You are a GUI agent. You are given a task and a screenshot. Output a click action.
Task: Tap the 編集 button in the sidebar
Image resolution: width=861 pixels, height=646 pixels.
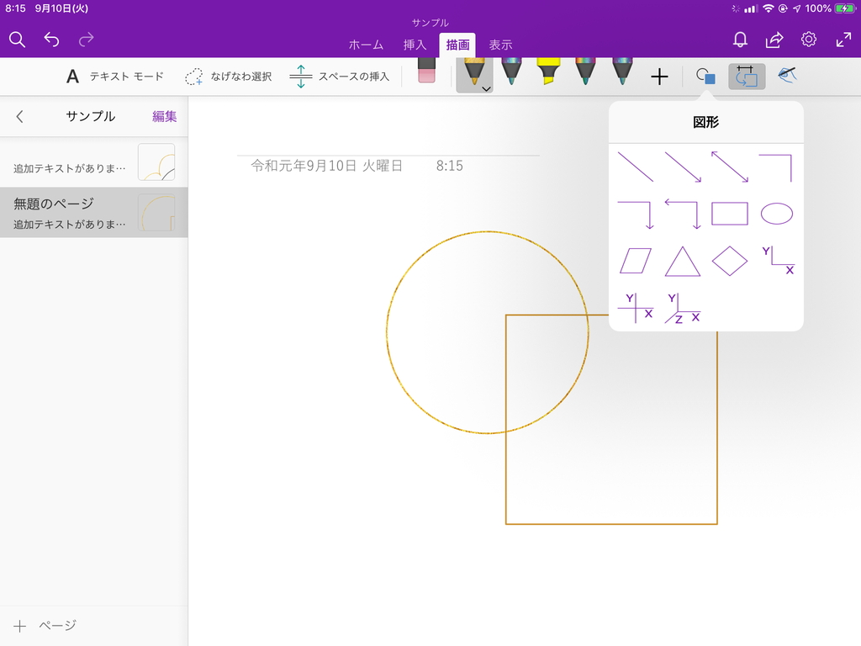click(162, 116)
